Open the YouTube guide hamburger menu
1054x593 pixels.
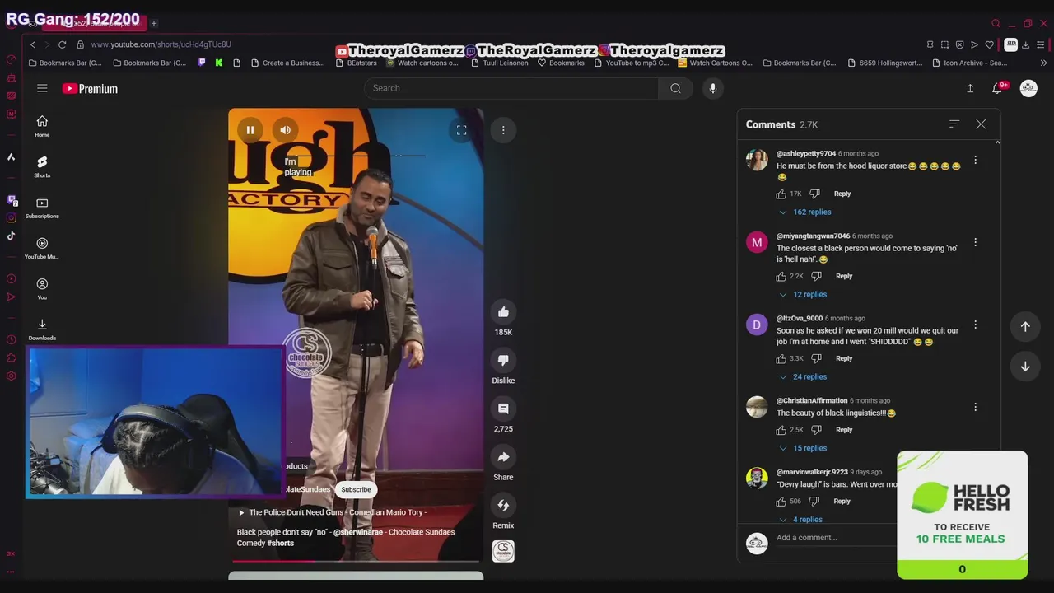42,88
